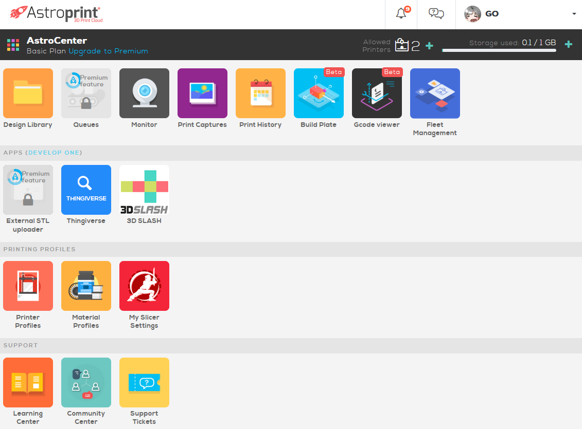Screen dimensions: 582x429
Task: Add more allowed printers with plus
Action: click(x=430, y=46)
